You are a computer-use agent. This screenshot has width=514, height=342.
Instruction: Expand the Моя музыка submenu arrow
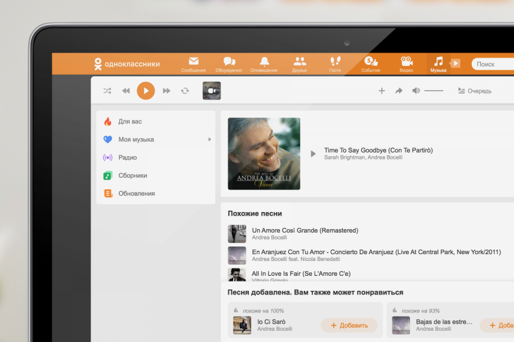coord(210,140)
